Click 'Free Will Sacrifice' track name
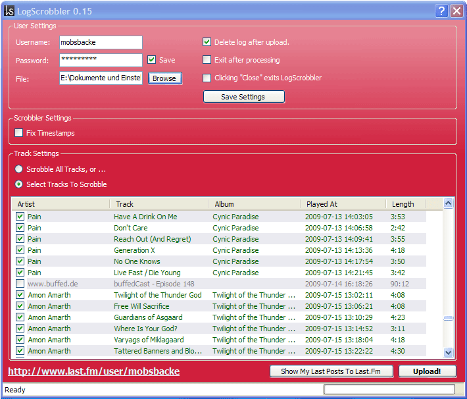 tap(141, 306)
